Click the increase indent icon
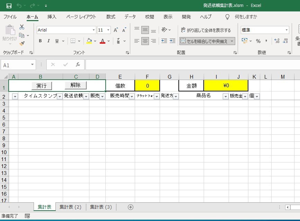Screen dimensions: 300x221 173,41
